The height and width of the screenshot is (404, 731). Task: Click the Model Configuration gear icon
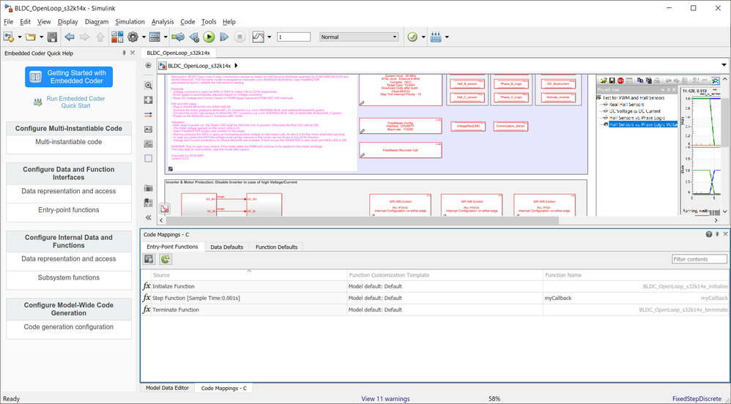click(133, 37)
